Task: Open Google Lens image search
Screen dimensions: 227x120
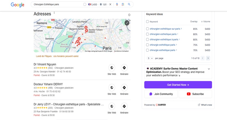Action: [123, 5]
